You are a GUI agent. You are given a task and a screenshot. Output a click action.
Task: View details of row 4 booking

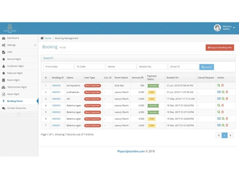coord(219,105)
